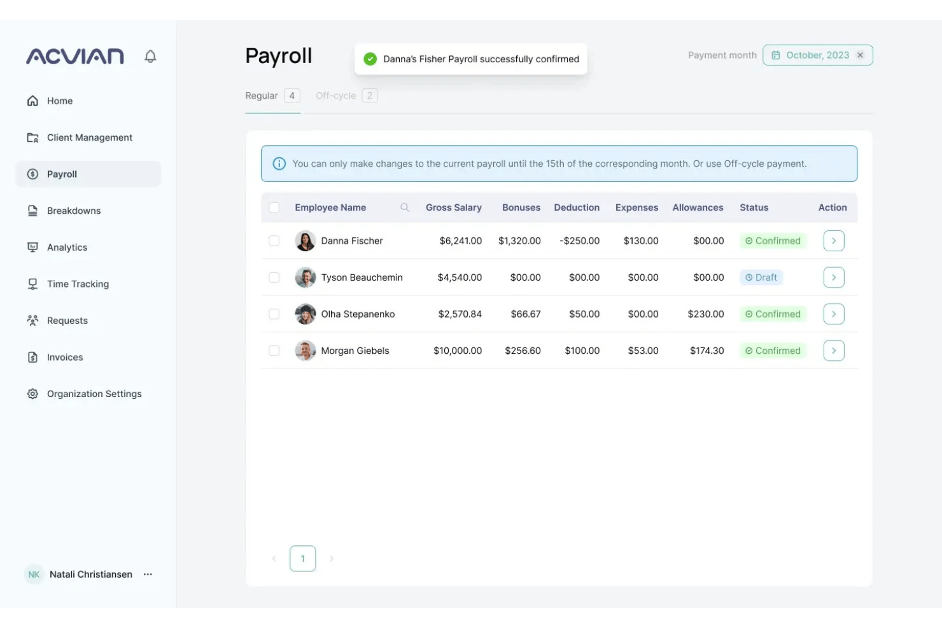
Task: Click the Requests people icon
Action: coord(32,321)
